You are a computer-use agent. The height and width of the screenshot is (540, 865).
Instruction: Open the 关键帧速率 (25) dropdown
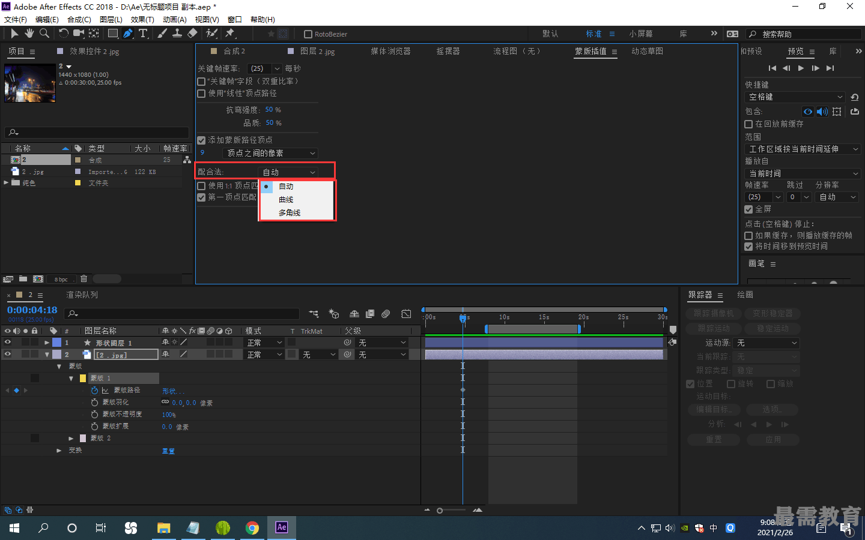click(265, 69)
